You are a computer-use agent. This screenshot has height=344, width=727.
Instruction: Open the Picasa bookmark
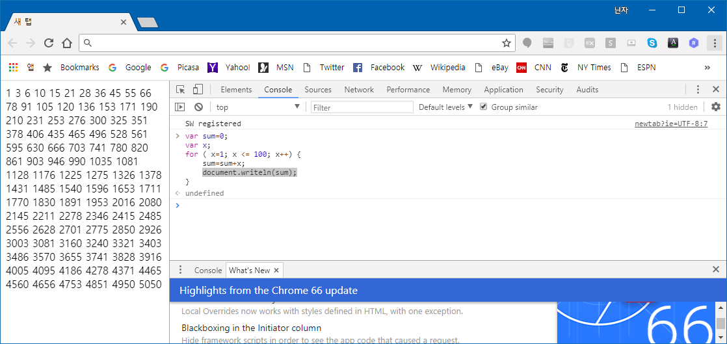(179, 67)
